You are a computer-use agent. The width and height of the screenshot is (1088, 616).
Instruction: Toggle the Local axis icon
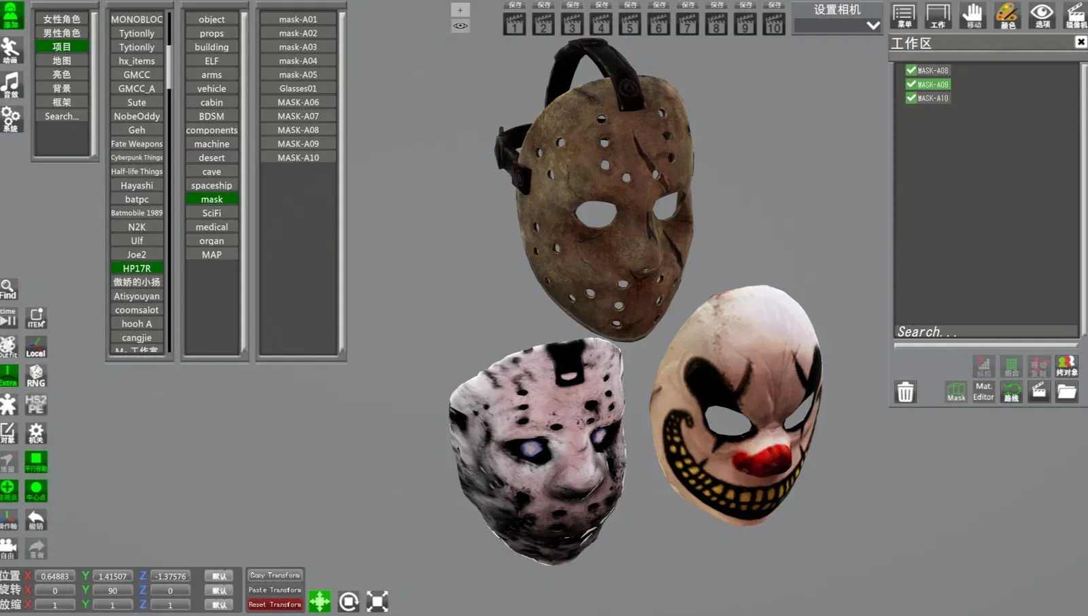click(36, 347)
